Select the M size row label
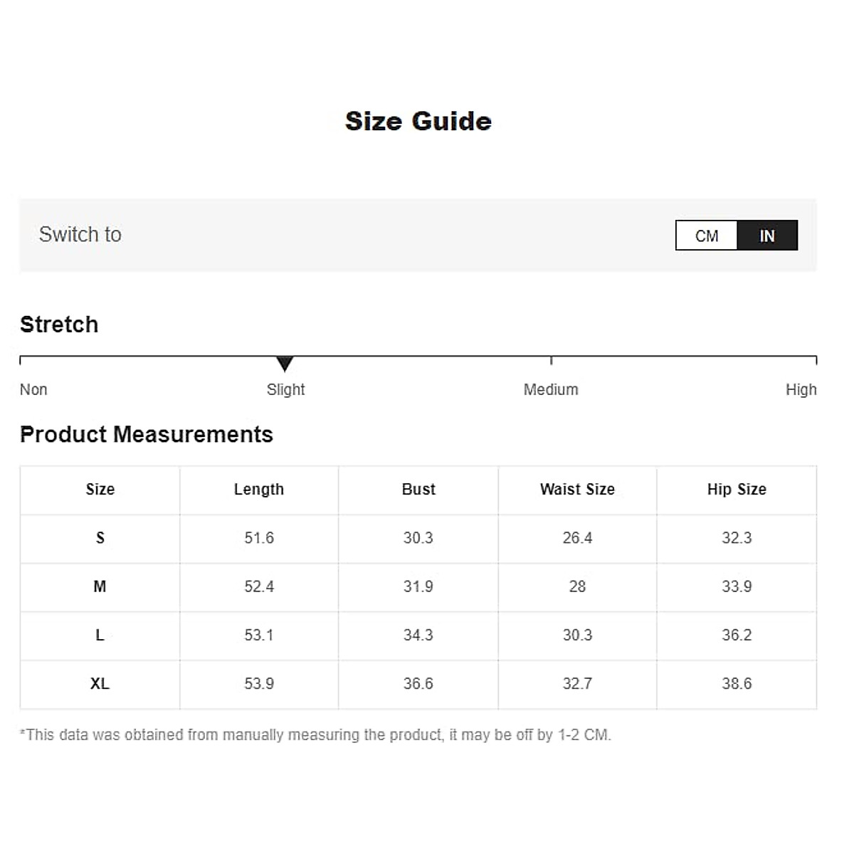The width and height of the screenshot is (854, 854). (100, 586)
